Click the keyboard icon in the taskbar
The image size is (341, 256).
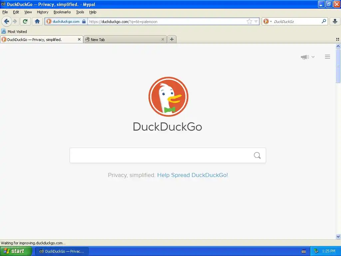[x=304, y=251]
